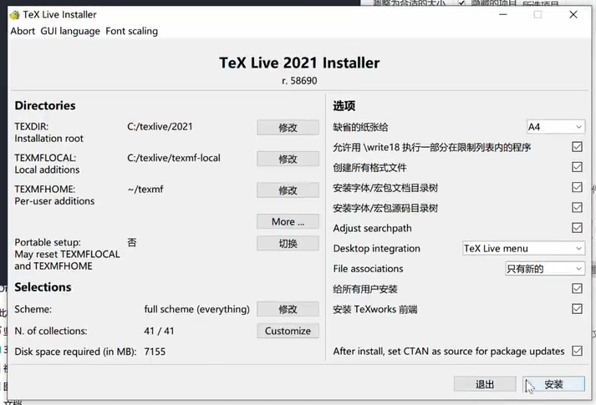The width and height of the screenshot is (596, 405).
Task: Close the TeX Live Installer window
Action: point(573,15)
